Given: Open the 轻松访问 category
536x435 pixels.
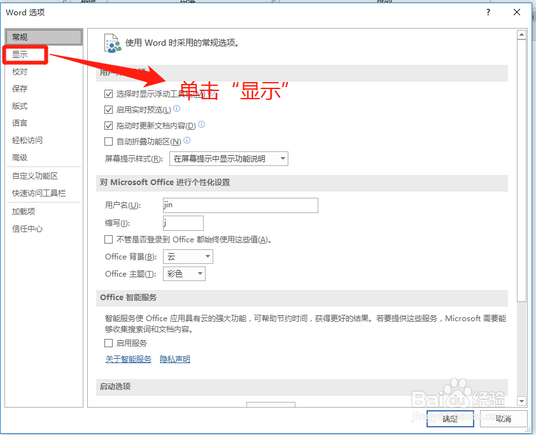Looking at the screenshot, I should tap(44, 141).
